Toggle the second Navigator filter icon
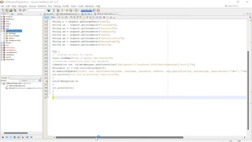The width and height of the screenshot is (252, 142). (7, 137)
